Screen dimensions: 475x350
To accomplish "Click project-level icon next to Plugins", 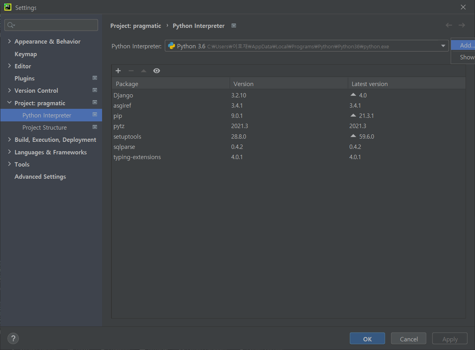I will pyautogui.click(x=95, y=78).
